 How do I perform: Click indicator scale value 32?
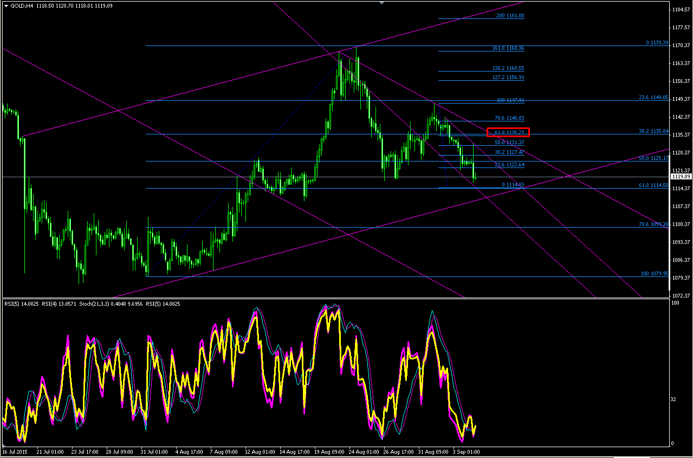tap(674, 399)
